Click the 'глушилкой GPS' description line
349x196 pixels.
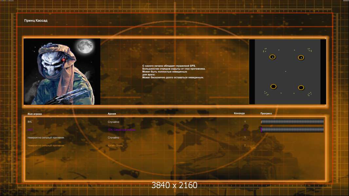click(169, 66)
